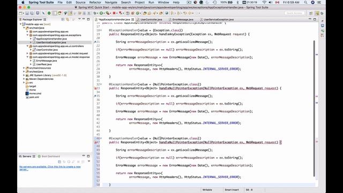Switch to the ErrorMessage.java editor tab

[x=182, y=19]
